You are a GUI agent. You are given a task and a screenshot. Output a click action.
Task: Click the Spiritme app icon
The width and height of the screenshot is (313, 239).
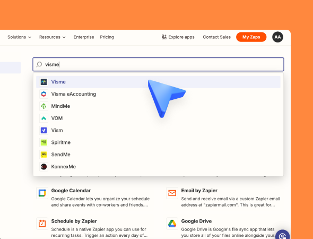point(44,142)
